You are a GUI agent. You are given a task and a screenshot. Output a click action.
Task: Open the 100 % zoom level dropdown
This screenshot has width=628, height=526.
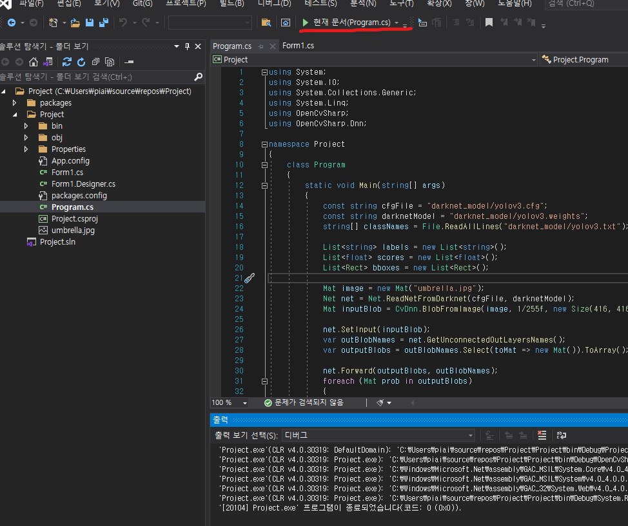[245, 403]
